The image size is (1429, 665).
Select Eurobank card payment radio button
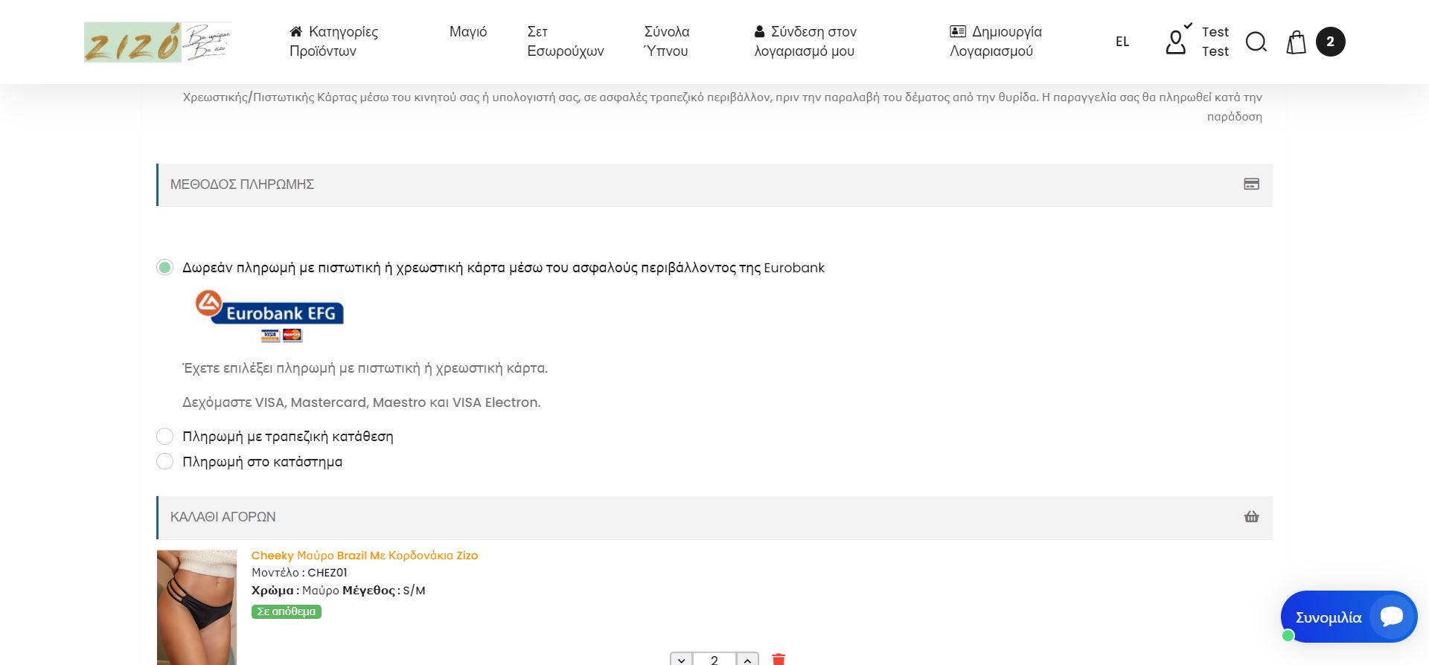pyautogui.click(x=165, y=268)
